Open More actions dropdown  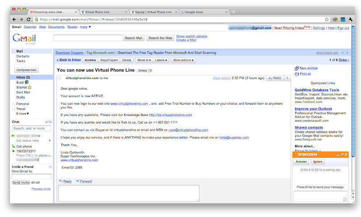(x=183, y=60)
